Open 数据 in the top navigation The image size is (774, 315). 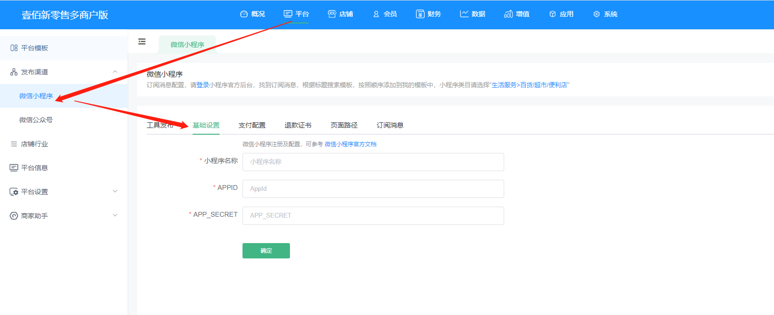click(x=478, y=14)
